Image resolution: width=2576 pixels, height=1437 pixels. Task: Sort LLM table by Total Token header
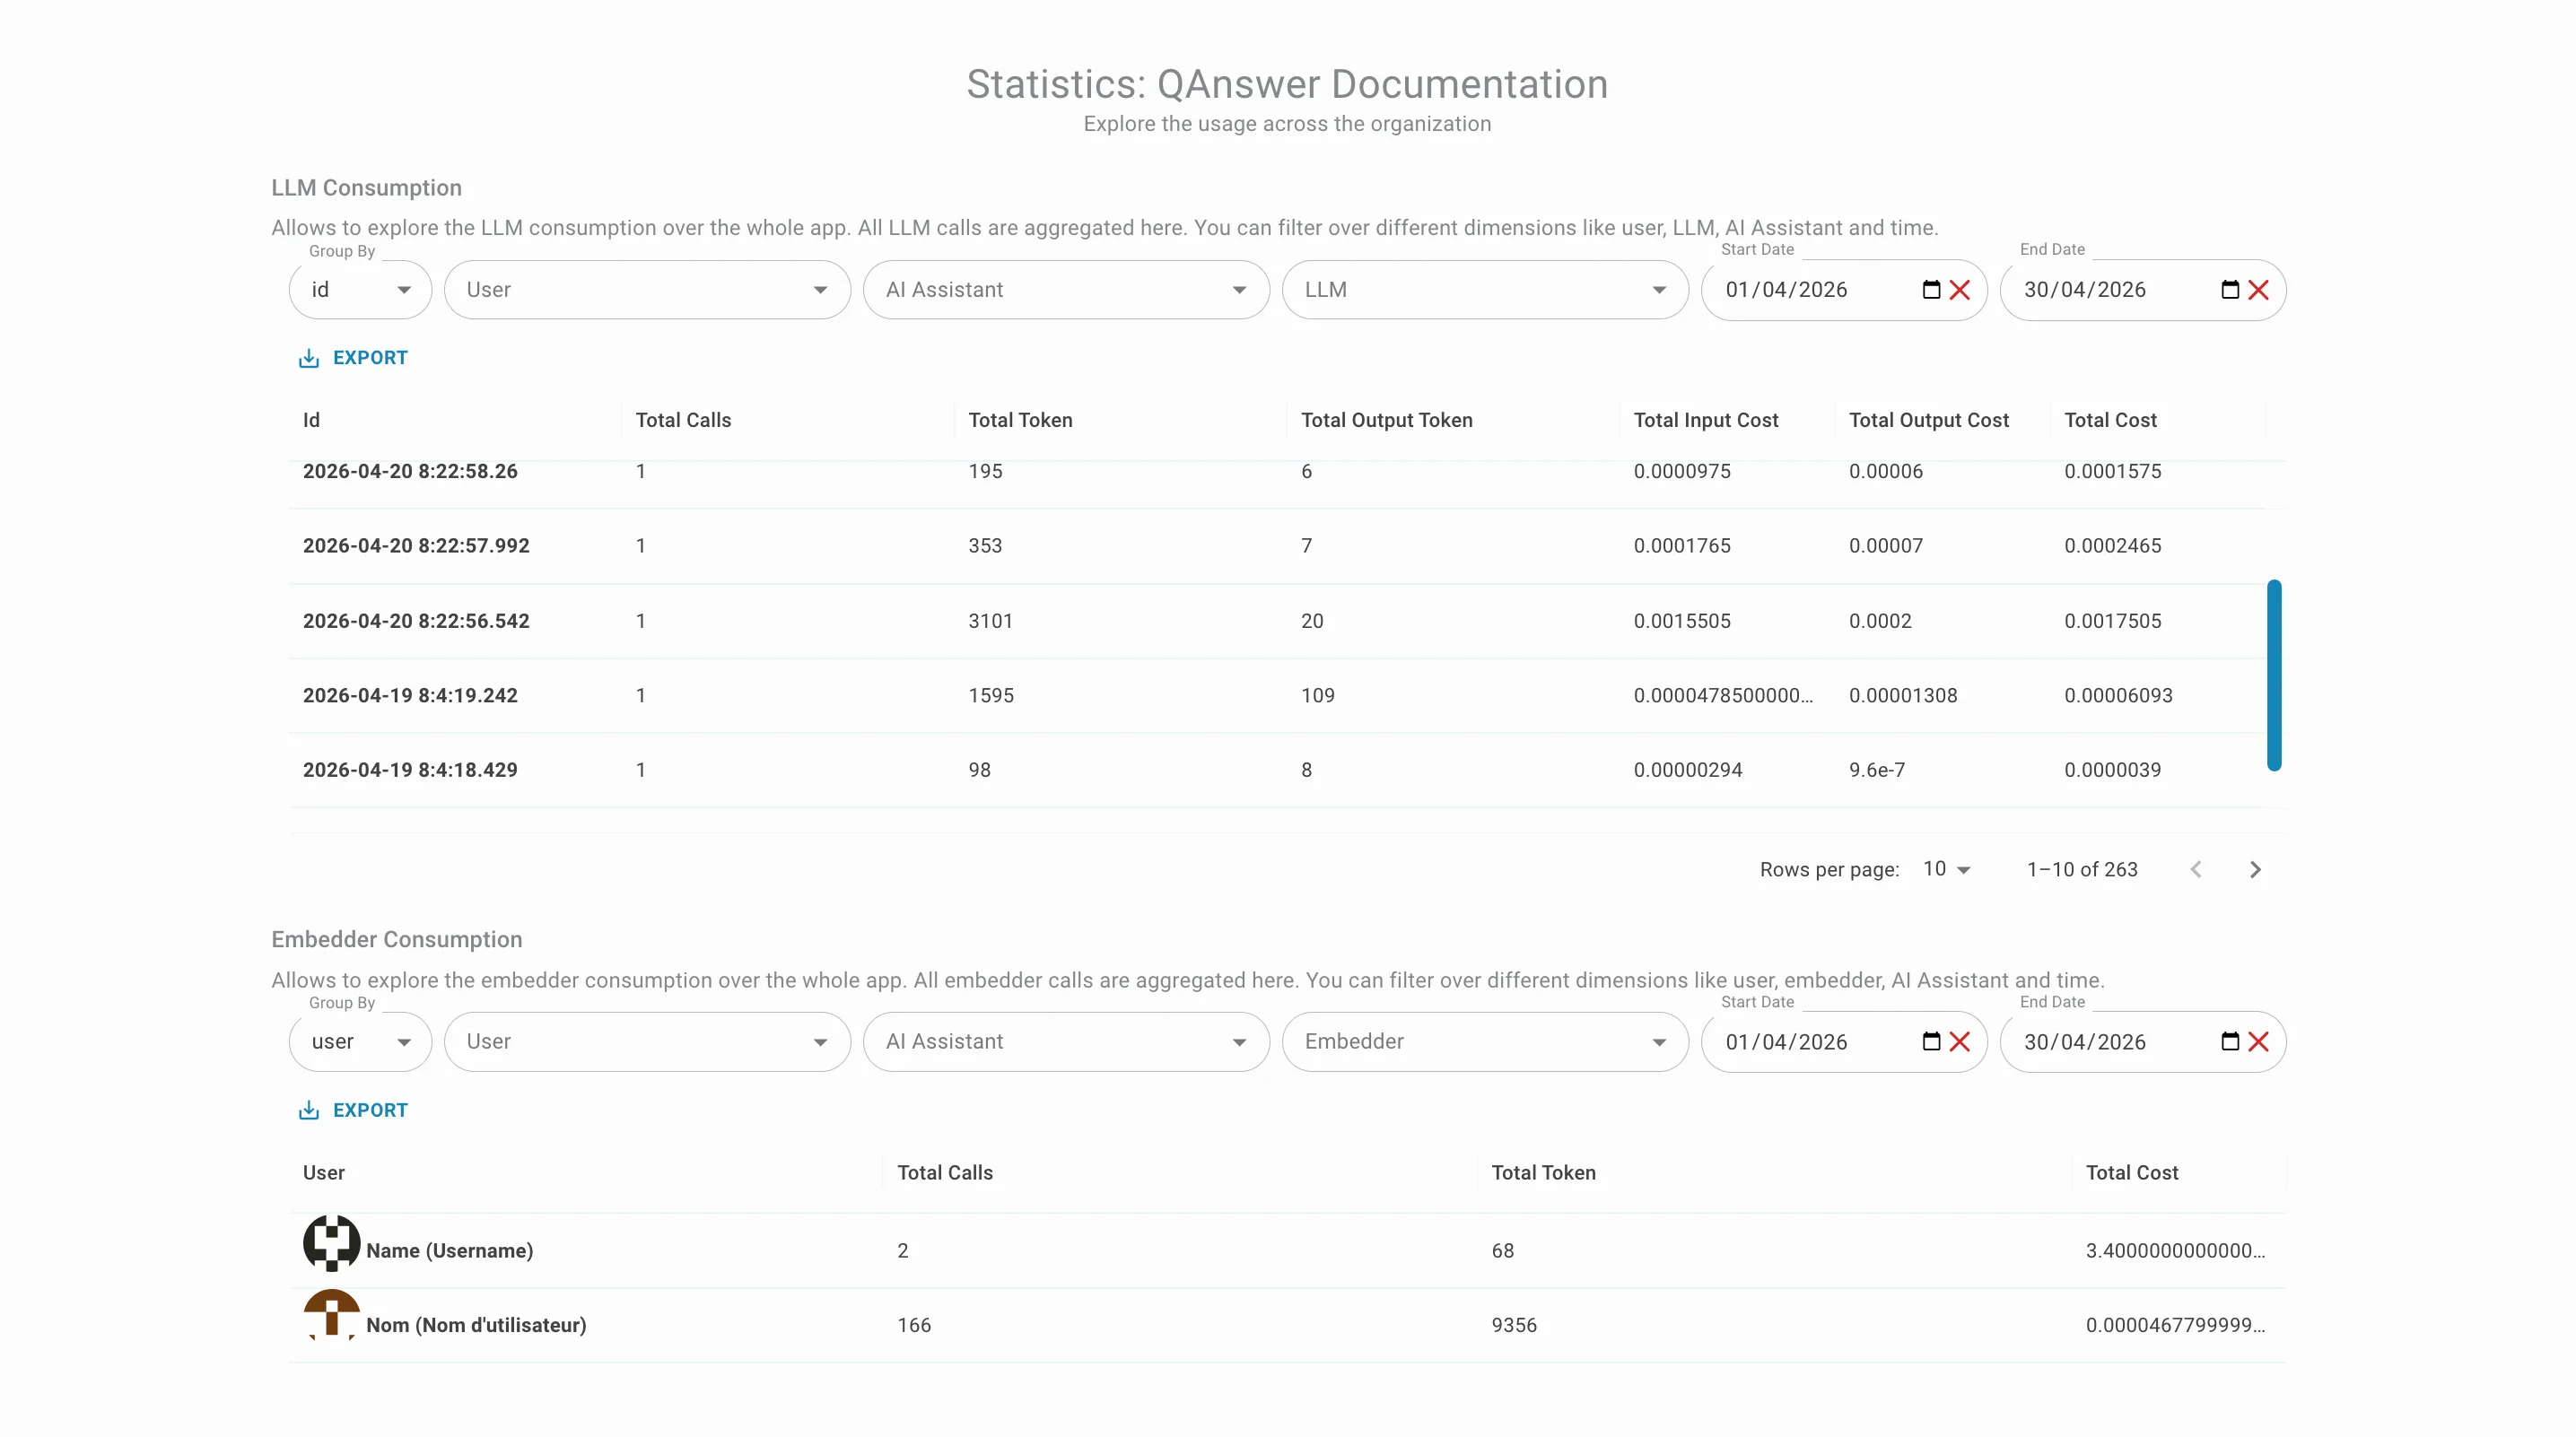pyautogui.click(x=1020, y=421)
